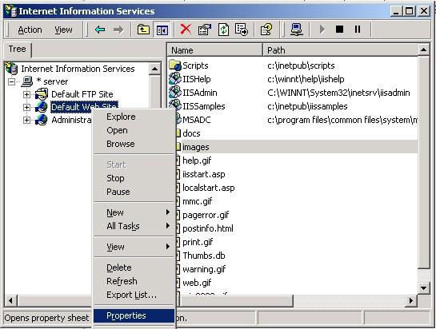The height and width of the screenshot is (329, 436).
Task: Click the Up One Level folder icon
Action: click(x=143, y=30)
